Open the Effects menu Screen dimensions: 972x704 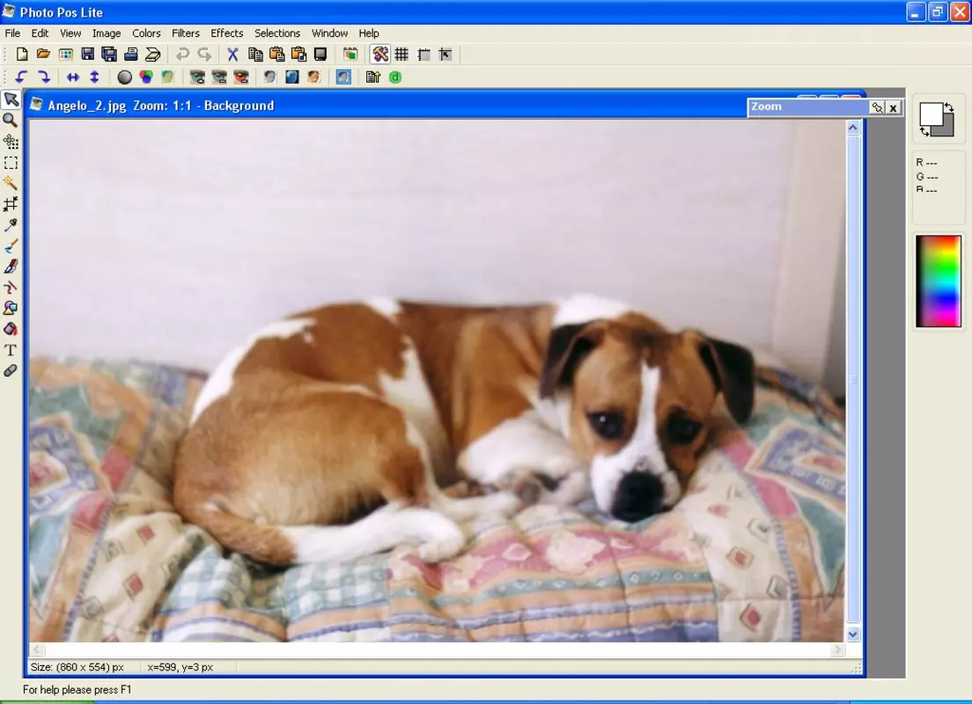(x=227, y=33)
